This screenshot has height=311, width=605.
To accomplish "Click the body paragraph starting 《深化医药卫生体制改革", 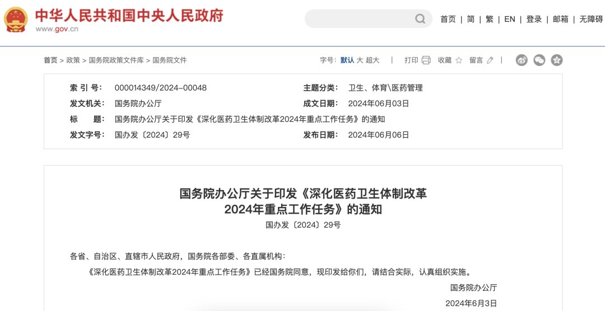I will 280,272.
